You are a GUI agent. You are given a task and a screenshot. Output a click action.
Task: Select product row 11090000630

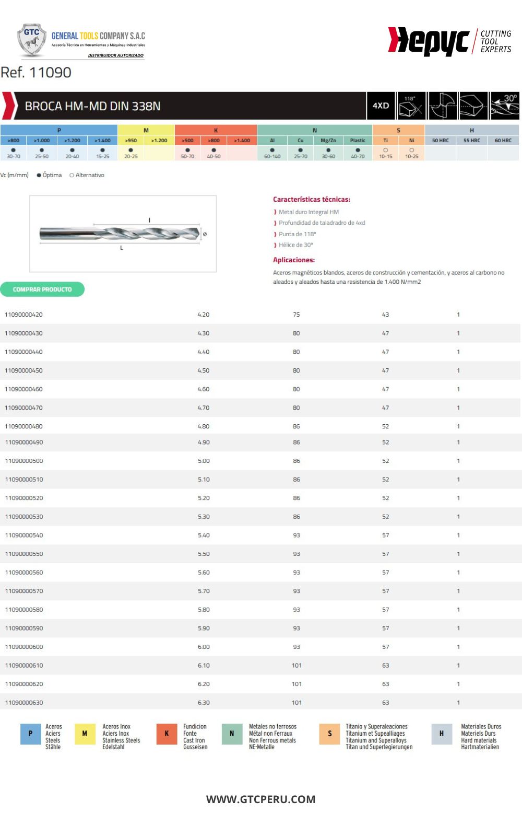tap(260, 703)
